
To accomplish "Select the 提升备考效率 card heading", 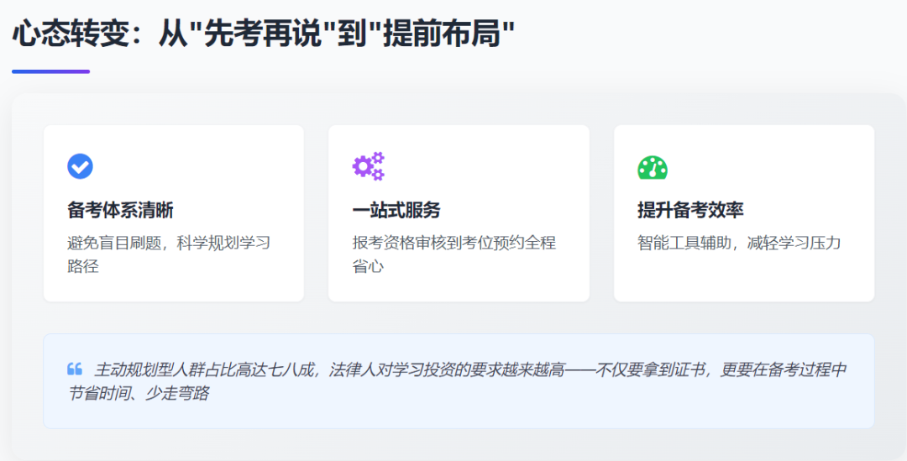I will (690, 210).
